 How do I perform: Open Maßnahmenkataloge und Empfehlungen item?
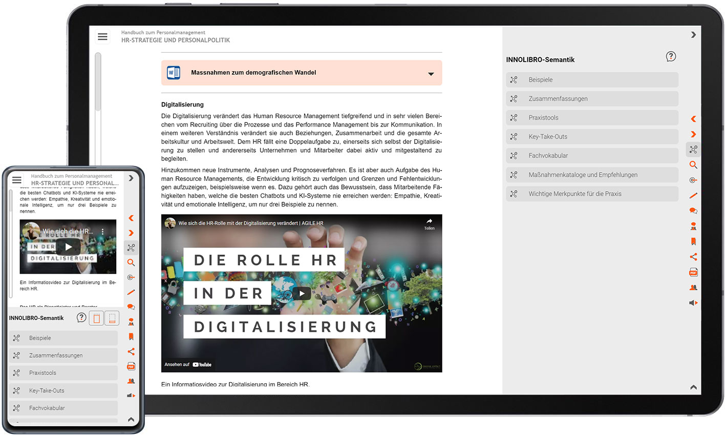tap(592, 175)
